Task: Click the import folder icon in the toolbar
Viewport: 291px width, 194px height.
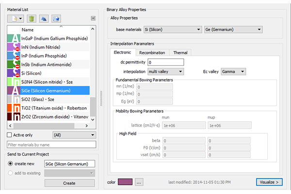Action: 56,18
